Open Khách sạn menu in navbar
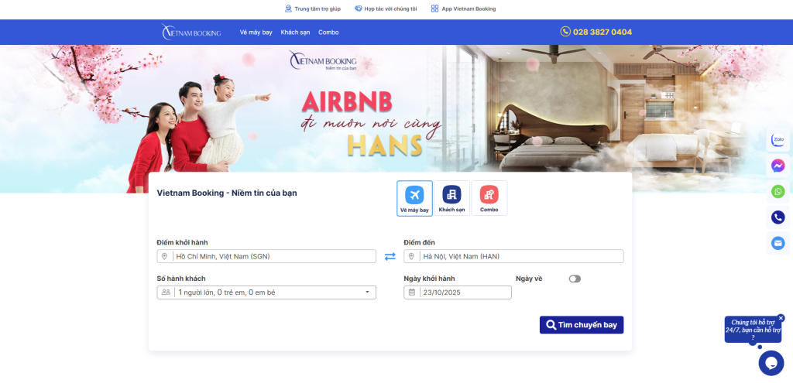 (x=295, y=32)
